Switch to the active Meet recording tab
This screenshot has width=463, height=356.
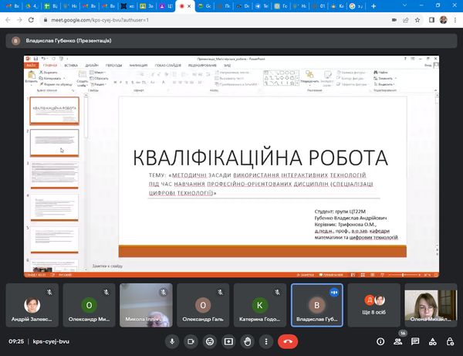tap(184, 5)
